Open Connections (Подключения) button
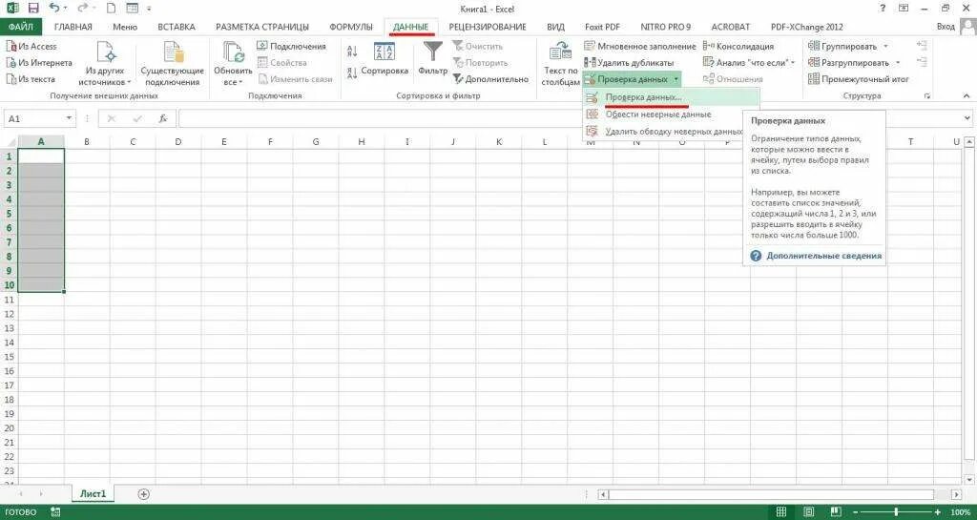977x520 pixels. (x=291, y=46)
